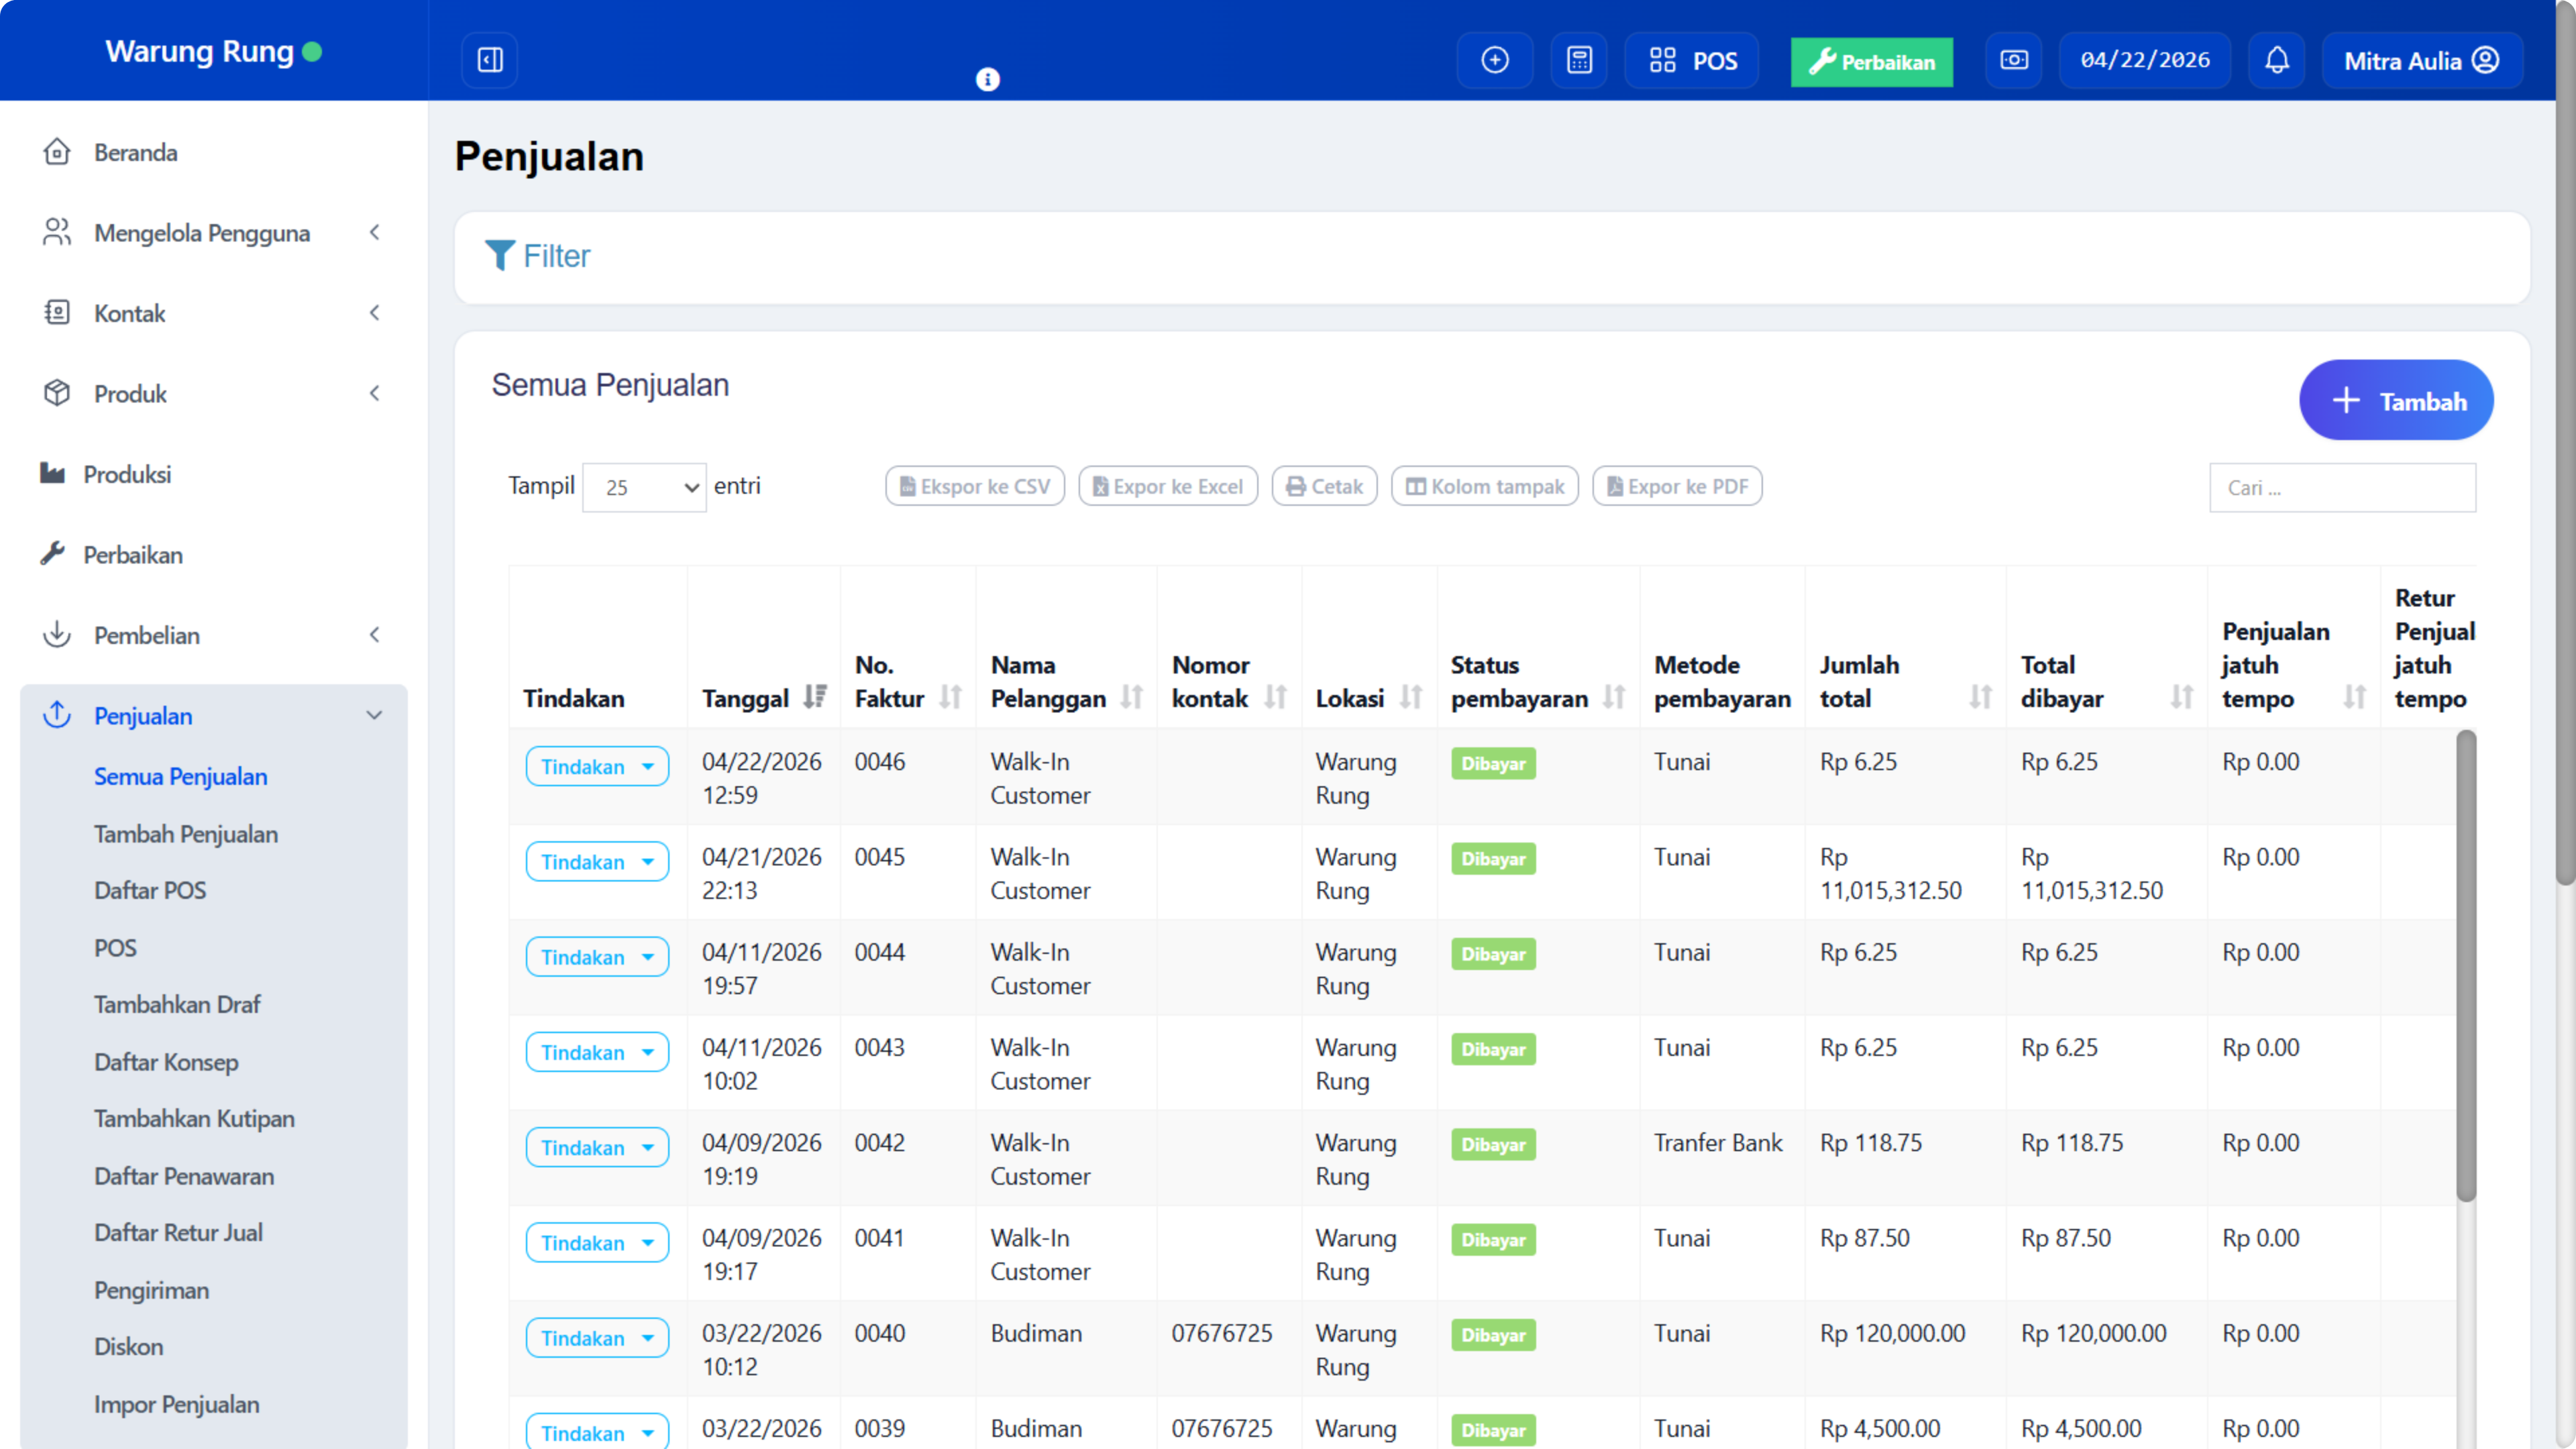Open Tindakan dropdown for invoice 0046
This screenshot has width=2576, height=1449.
point(597,767)
